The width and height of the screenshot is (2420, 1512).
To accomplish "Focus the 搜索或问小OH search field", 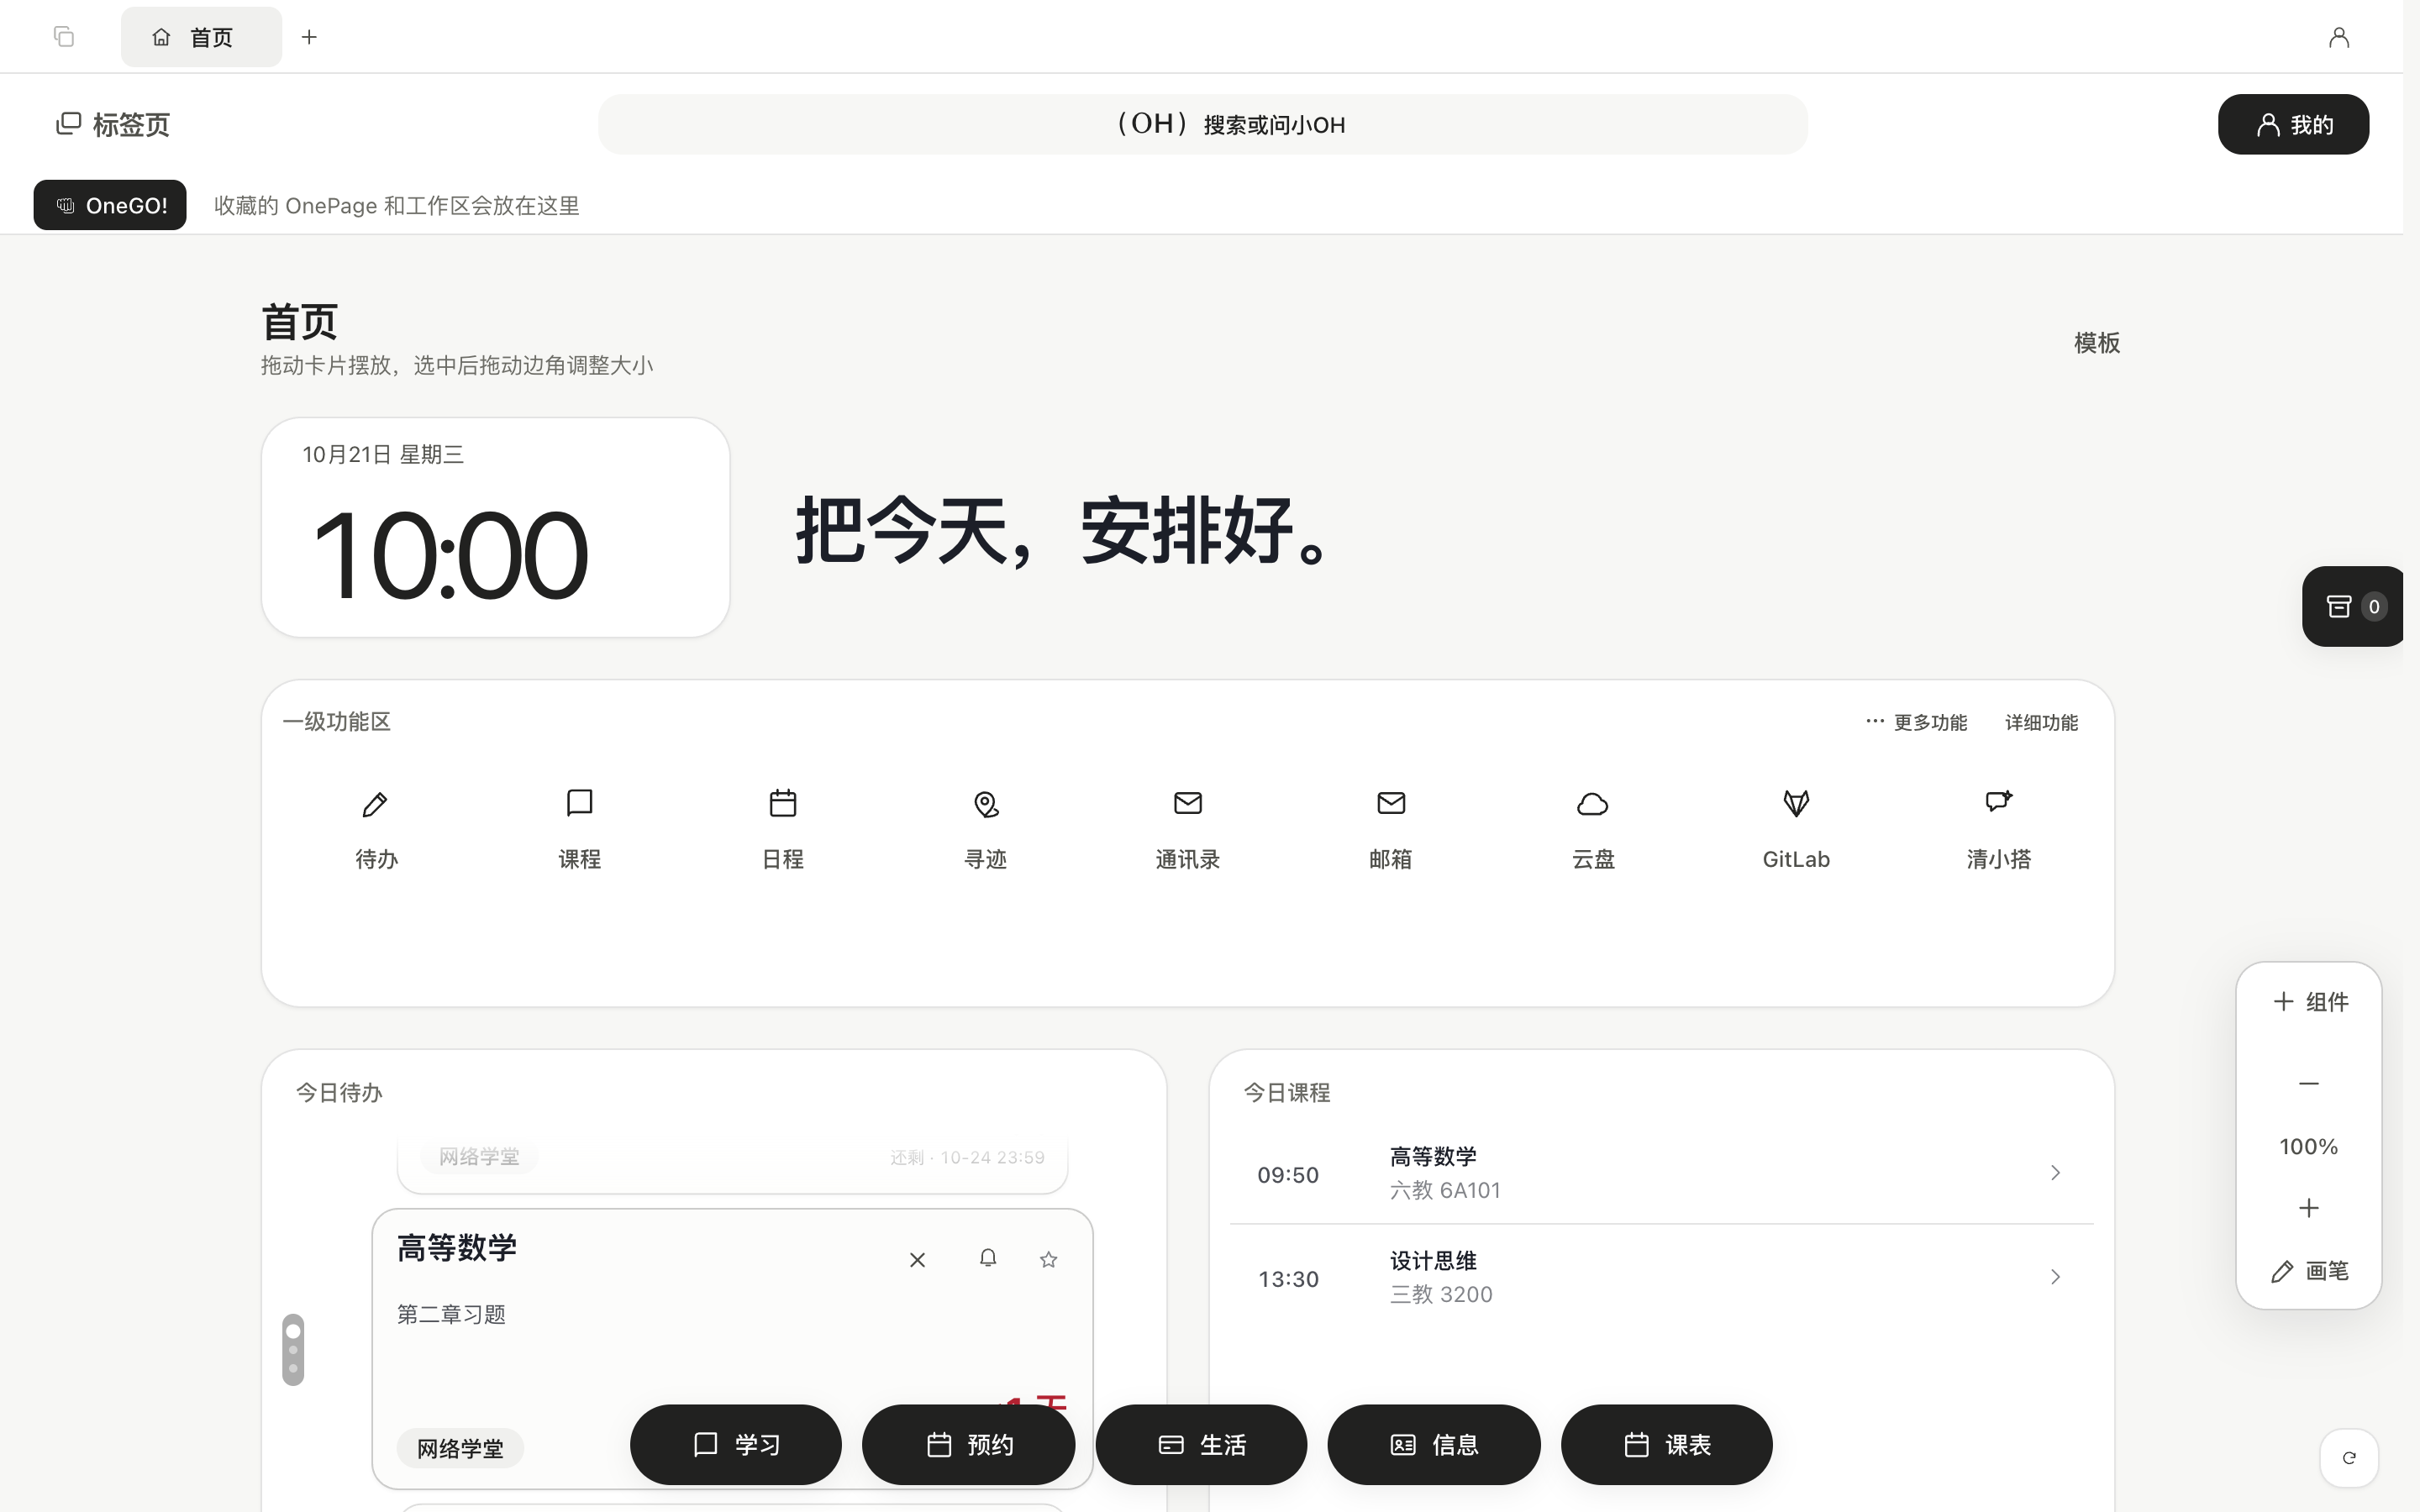I will [1202, 124].
